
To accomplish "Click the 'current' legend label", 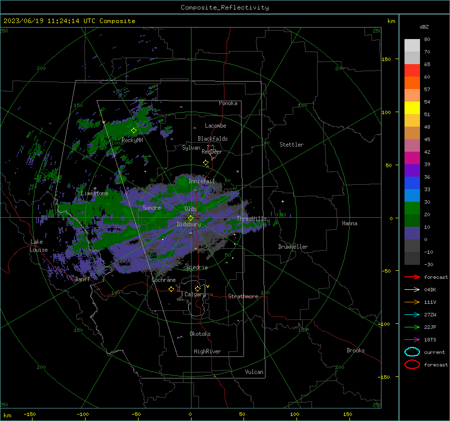I will coord(434,352).
